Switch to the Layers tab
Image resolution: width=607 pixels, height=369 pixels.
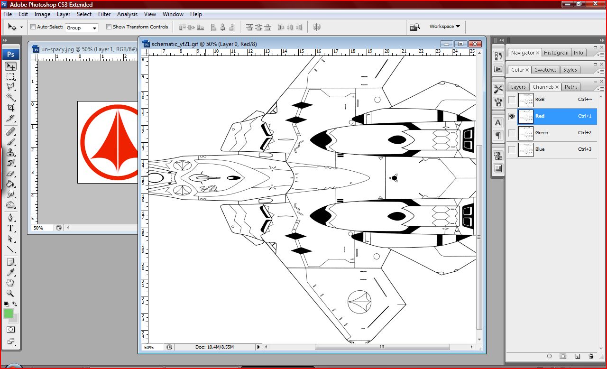click(x=518, y=87)
